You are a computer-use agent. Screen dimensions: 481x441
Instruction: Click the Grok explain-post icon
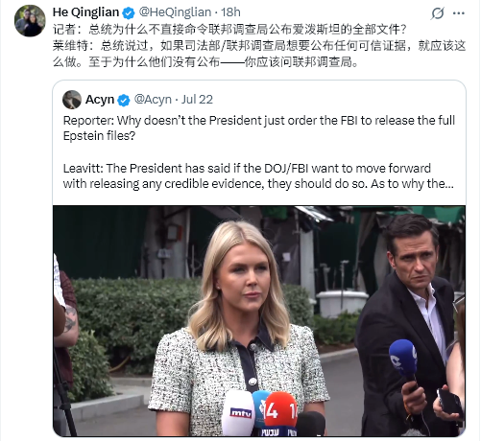[x=437, y=13]
